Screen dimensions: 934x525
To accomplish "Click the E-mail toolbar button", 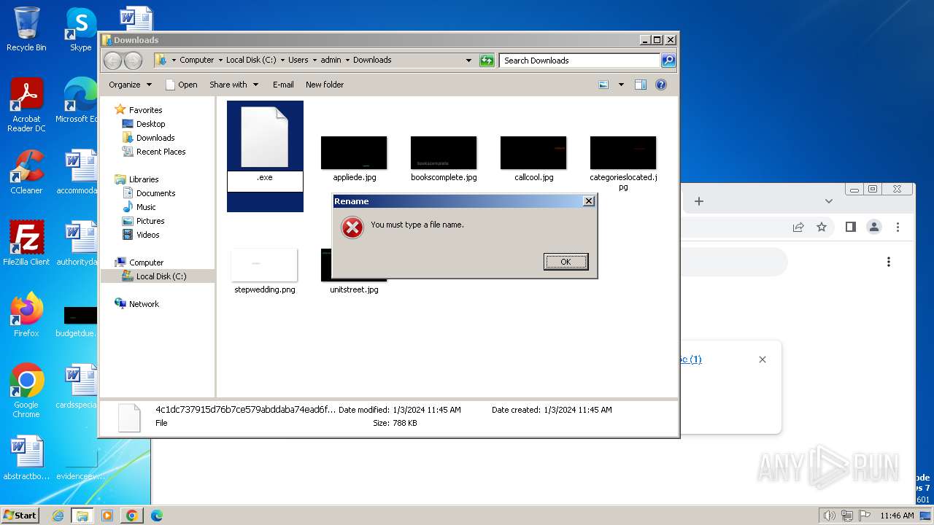I will (283, 85).
